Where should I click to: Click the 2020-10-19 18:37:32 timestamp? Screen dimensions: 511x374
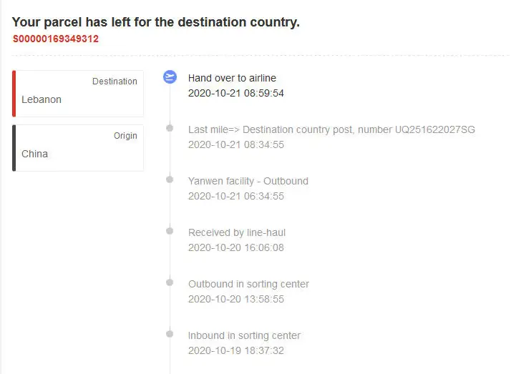[235, 350]
